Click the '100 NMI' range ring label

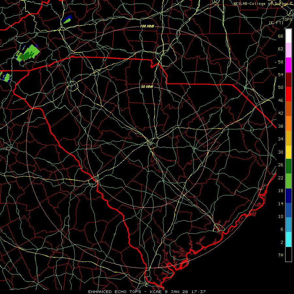tap(147, 26)
